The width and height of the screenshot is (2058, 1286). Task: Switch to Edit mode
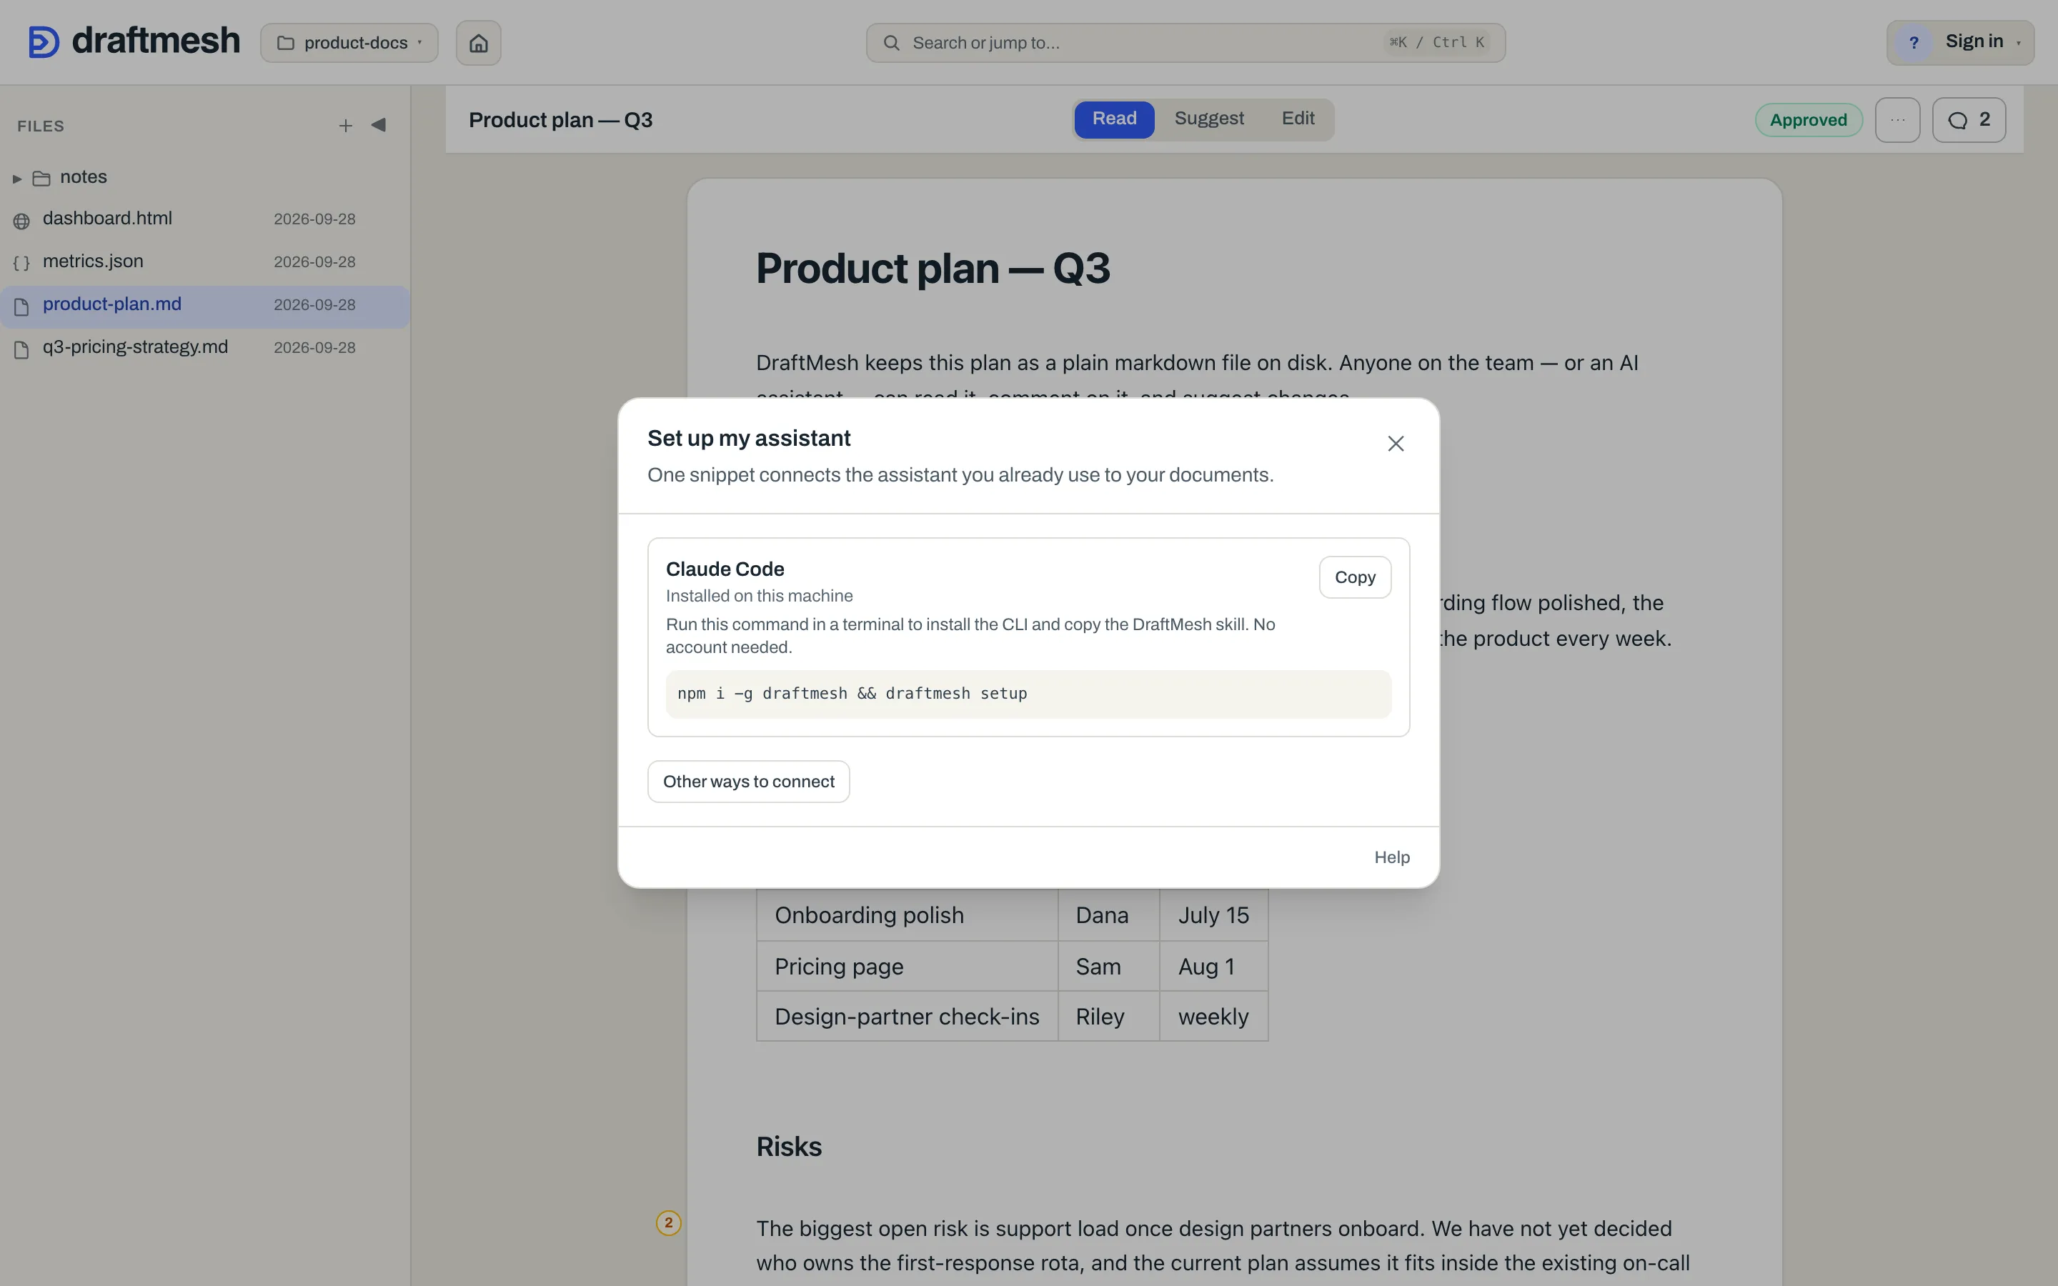click(x=1298, y=119)
